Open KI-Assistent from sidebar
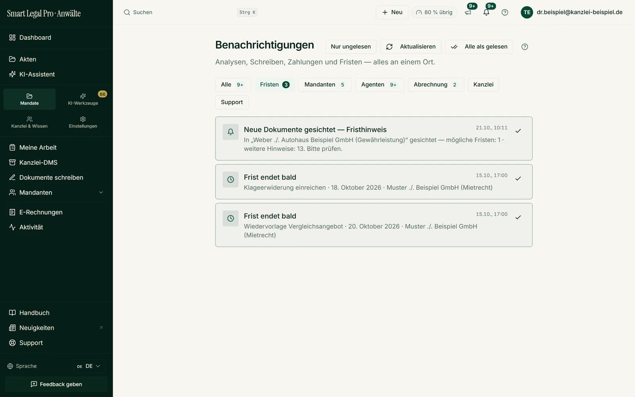635x397 pixels. [x=56, y=74]
